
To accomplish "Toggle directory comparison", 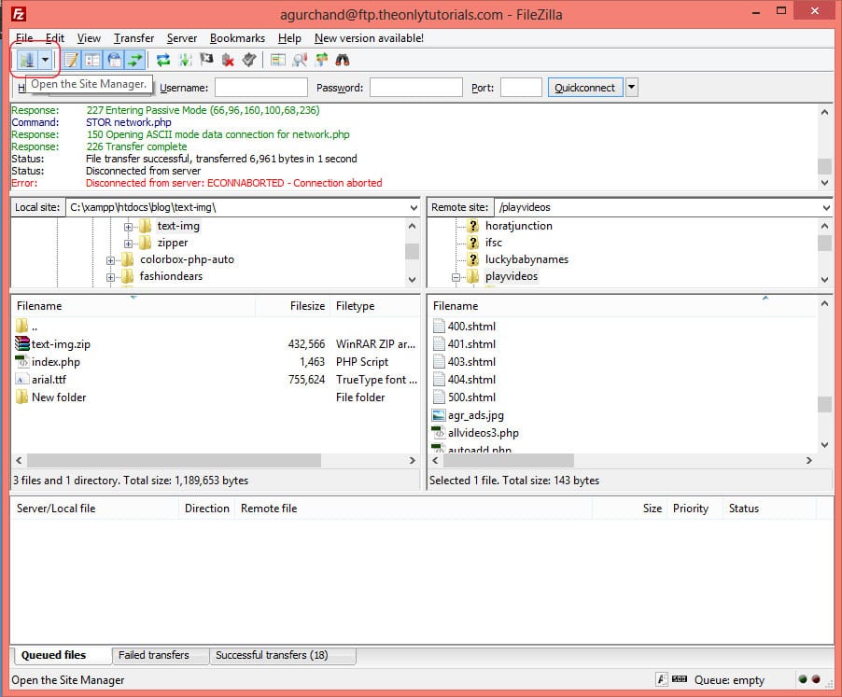I will tap(300, 60).
